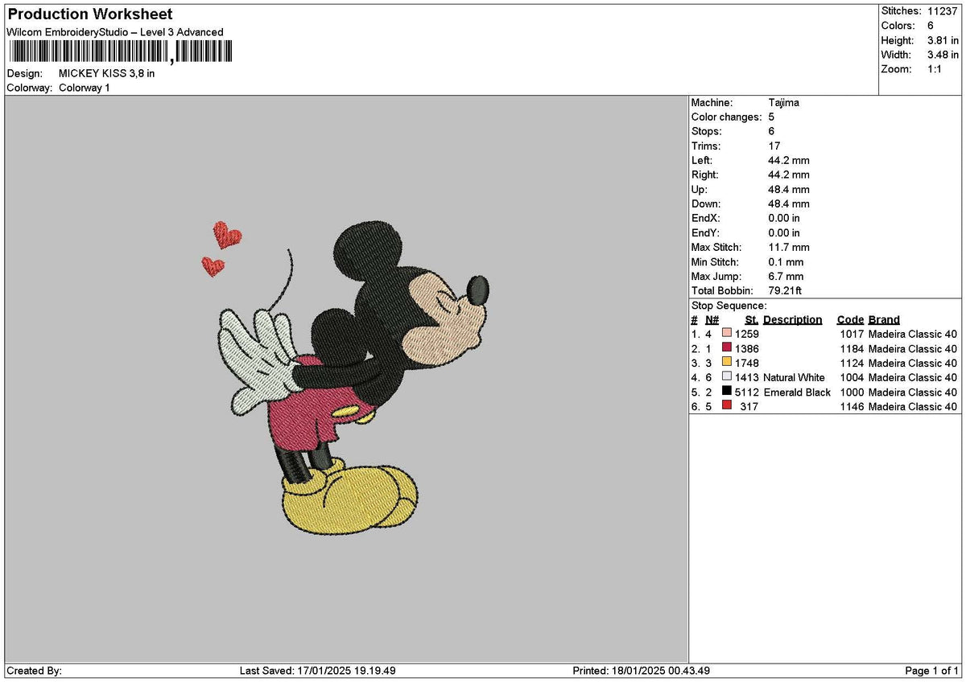966x682 pixels.
Task: Select the white swatch next to 1413
Action: [727, 377]
